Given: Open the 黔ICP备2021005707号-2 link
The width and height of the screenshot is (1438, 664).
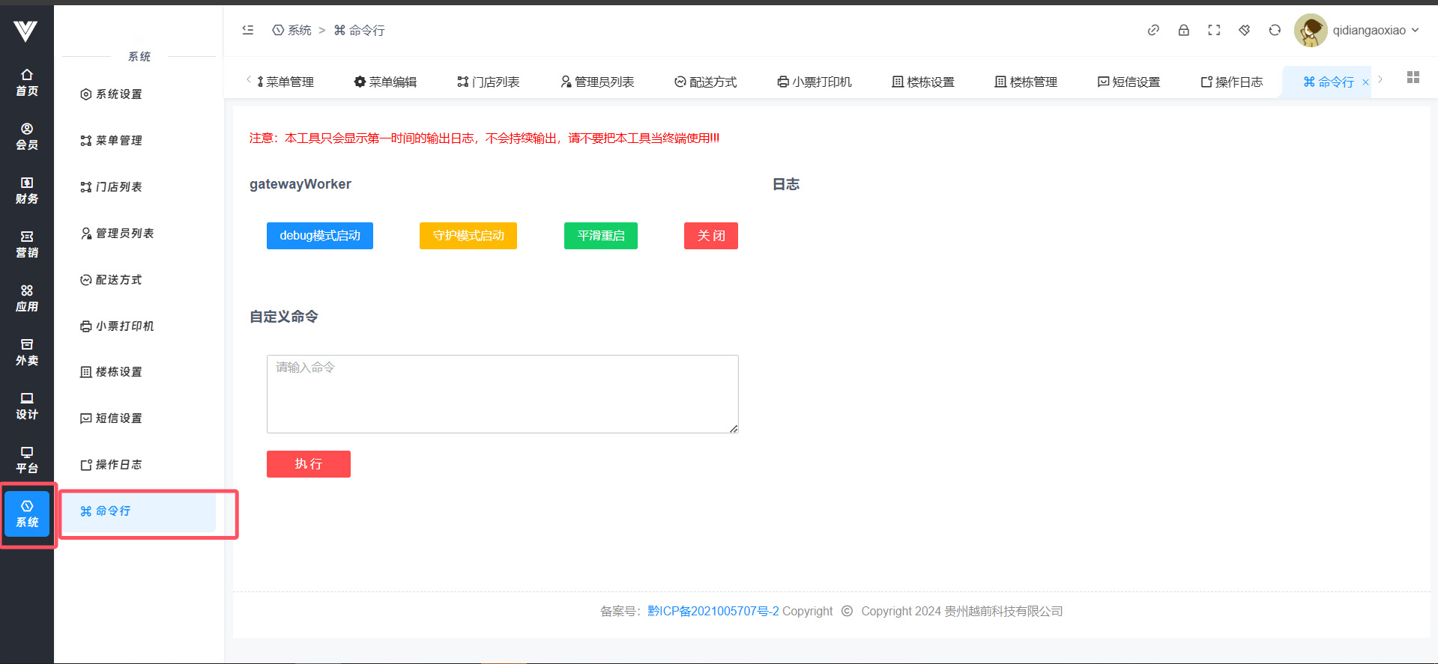Looking at the screenshot, I should [713, 611].
